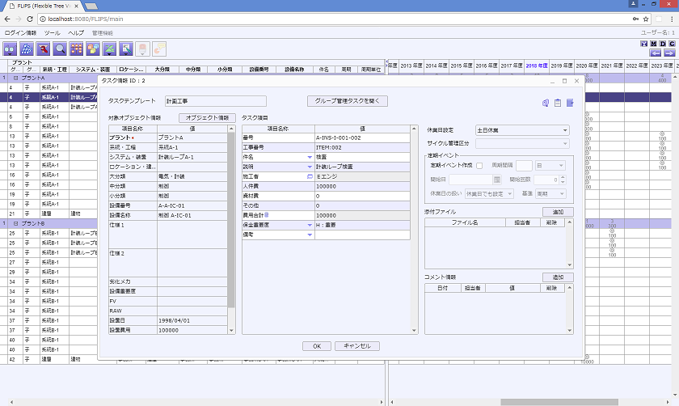This screenshot has height=406, width=679.
Task: Select the FLIPS browser tab
Action: (44, 6)
